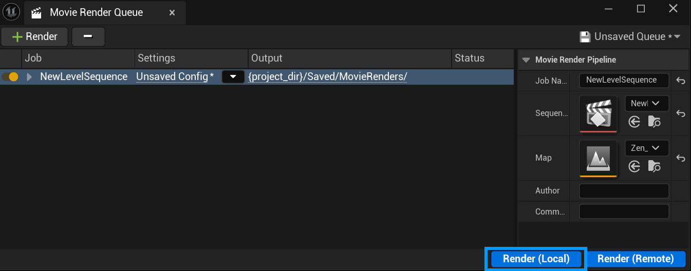Viewport: 691px width, 271px height.
Task: Expand the NewLevelSequence job row
Action: 29,77
